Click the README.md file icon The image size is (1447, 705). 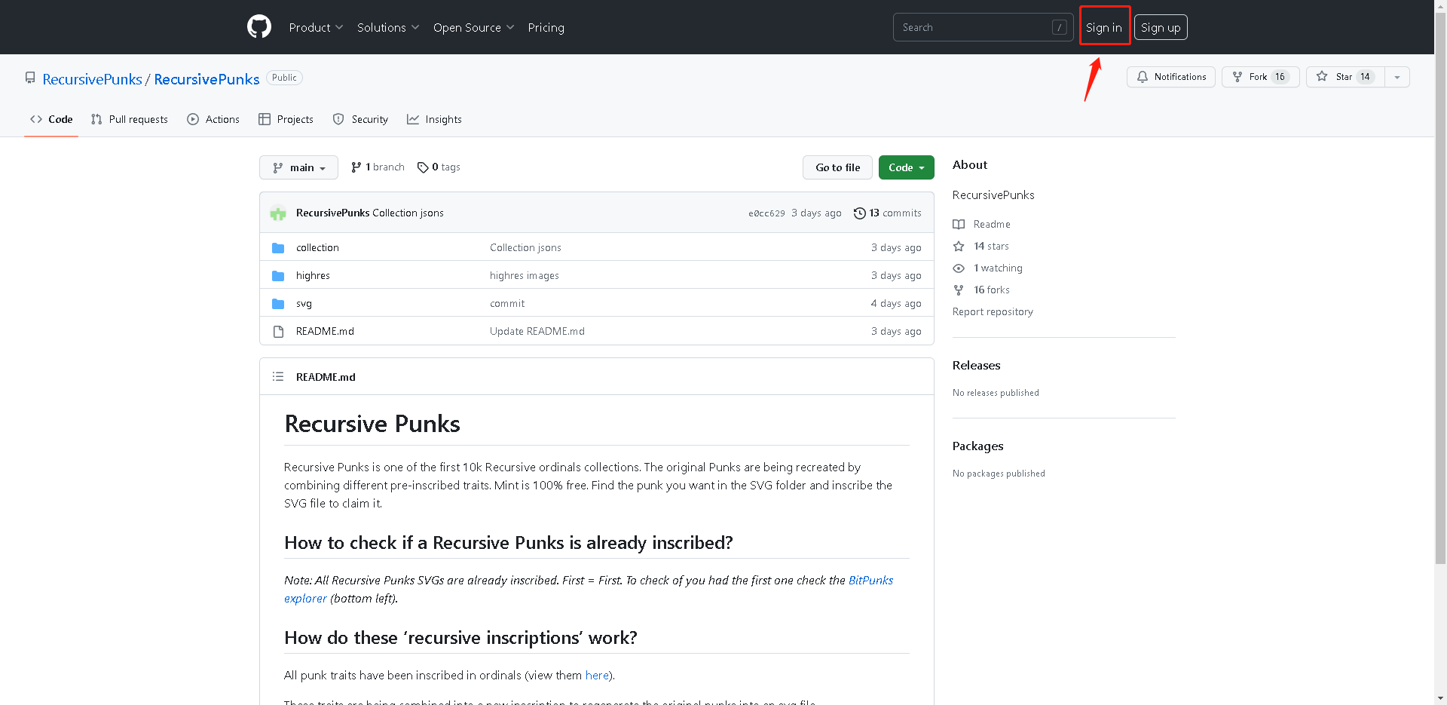(278, 331)
